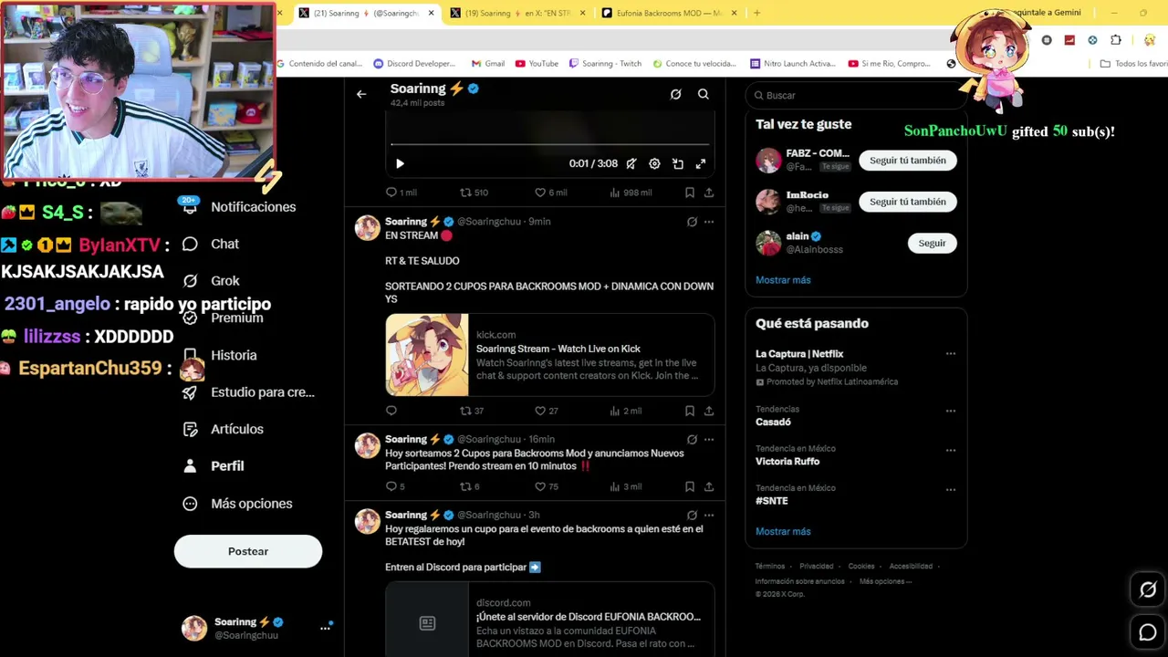Reply to the video post with 1 mil replies
The height and width of the screenshot is (657, 1168).
401,193
